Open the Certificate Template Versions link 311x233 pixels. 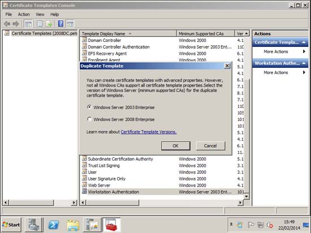[149, 132]
